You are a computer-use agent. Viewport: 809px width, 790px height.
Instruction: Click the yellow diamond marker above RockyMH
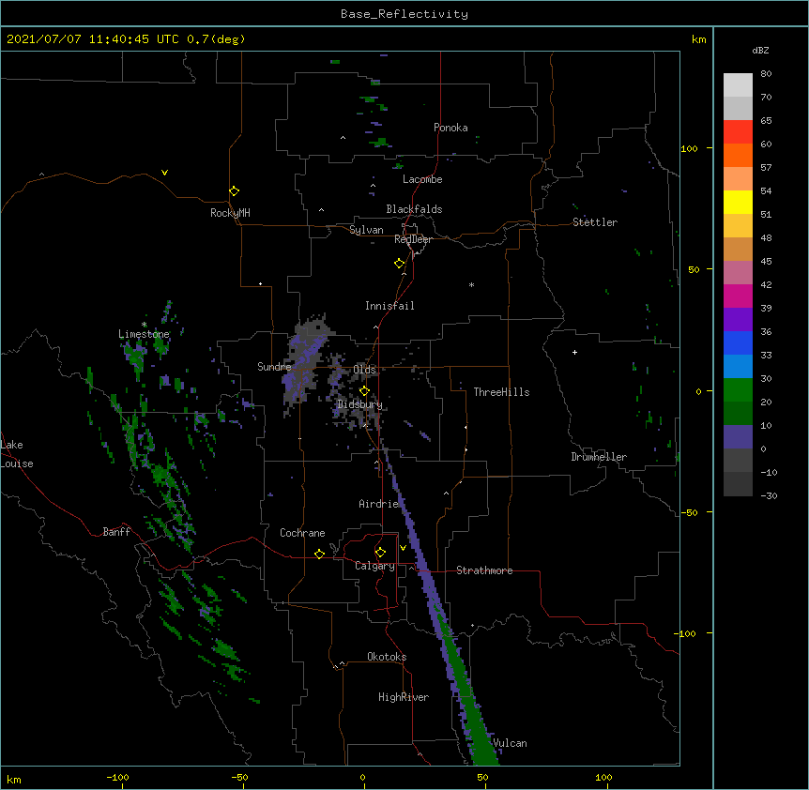tap(234, 191)
